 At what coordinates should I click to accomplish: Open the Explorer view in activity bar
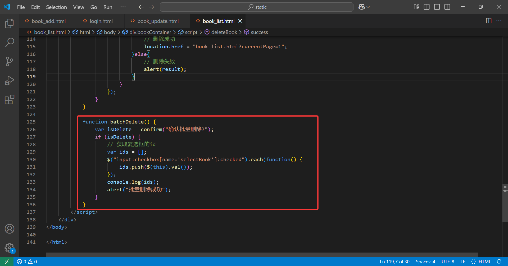point(10,23)
